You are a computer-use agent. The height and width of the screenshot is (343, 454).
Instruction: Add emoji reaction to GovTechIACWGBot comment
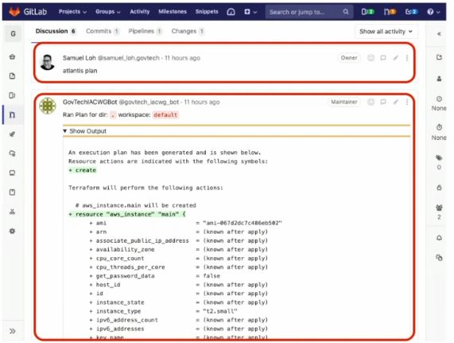point(371,102)
